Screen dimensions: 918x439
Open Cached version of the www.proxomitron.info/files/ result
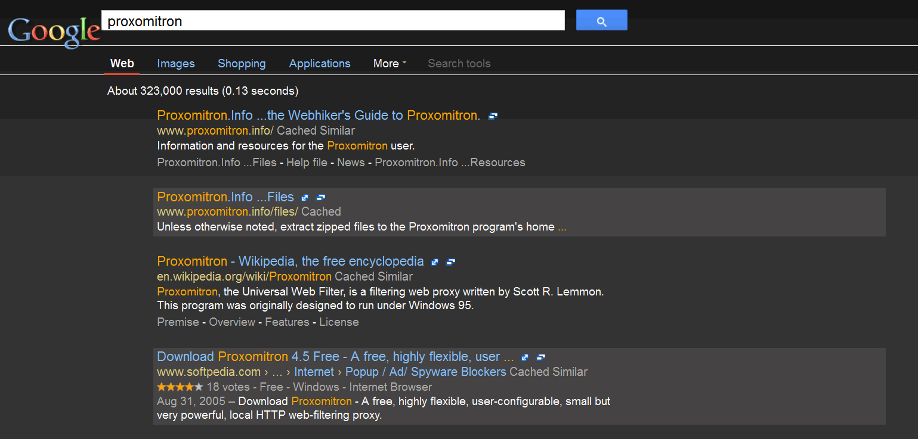pyautogui.click(x=321, y=211)
